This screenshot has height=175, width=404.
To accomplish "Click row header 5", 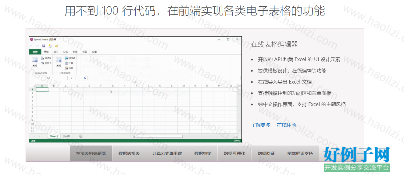I will click(x=32, y=105).
